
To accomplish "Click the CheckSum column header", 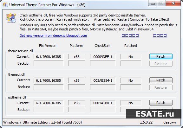I will 102,46.
